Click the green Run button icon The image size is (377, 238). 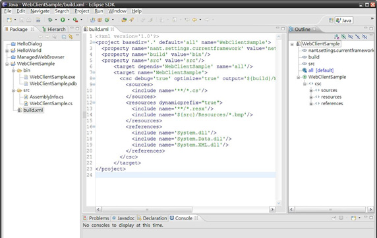[63, 20]
